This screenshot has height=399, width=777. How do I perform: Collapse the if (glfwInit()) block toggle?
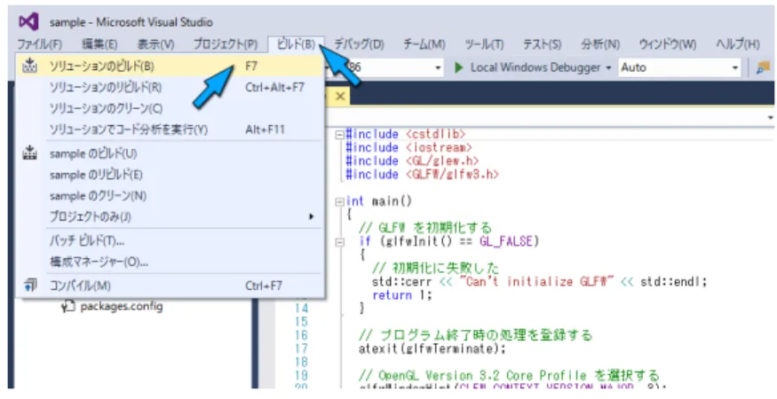point(339,242)
